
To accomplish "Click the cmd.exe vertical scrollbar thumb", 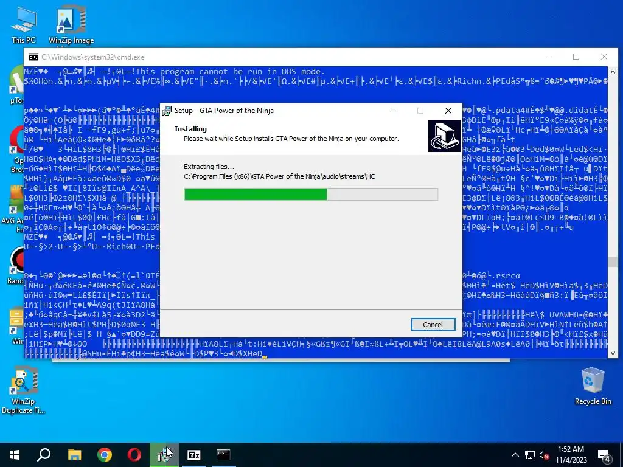I will (x=613, y=261).
